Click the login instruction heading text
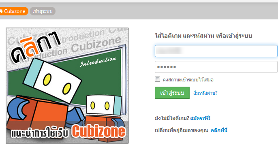This screenshot has height=162, width=278. coord(203,36)
